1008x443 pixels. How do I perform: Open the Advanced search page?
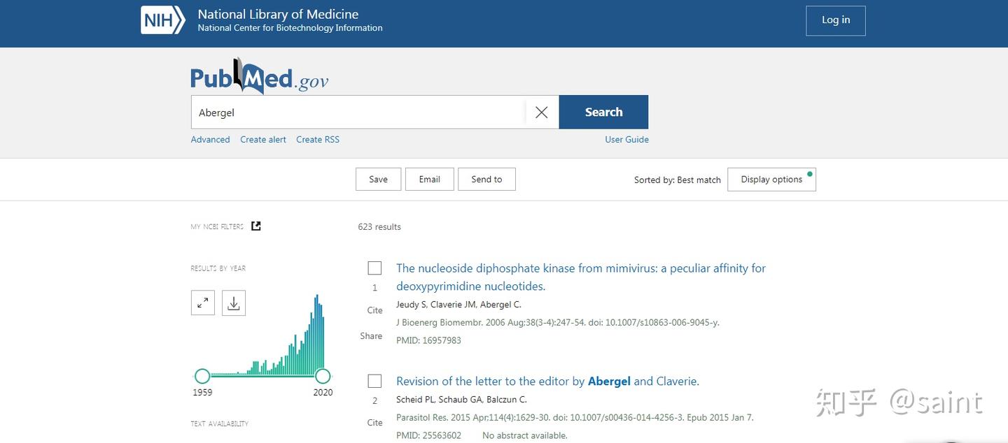tap(210, 139)
